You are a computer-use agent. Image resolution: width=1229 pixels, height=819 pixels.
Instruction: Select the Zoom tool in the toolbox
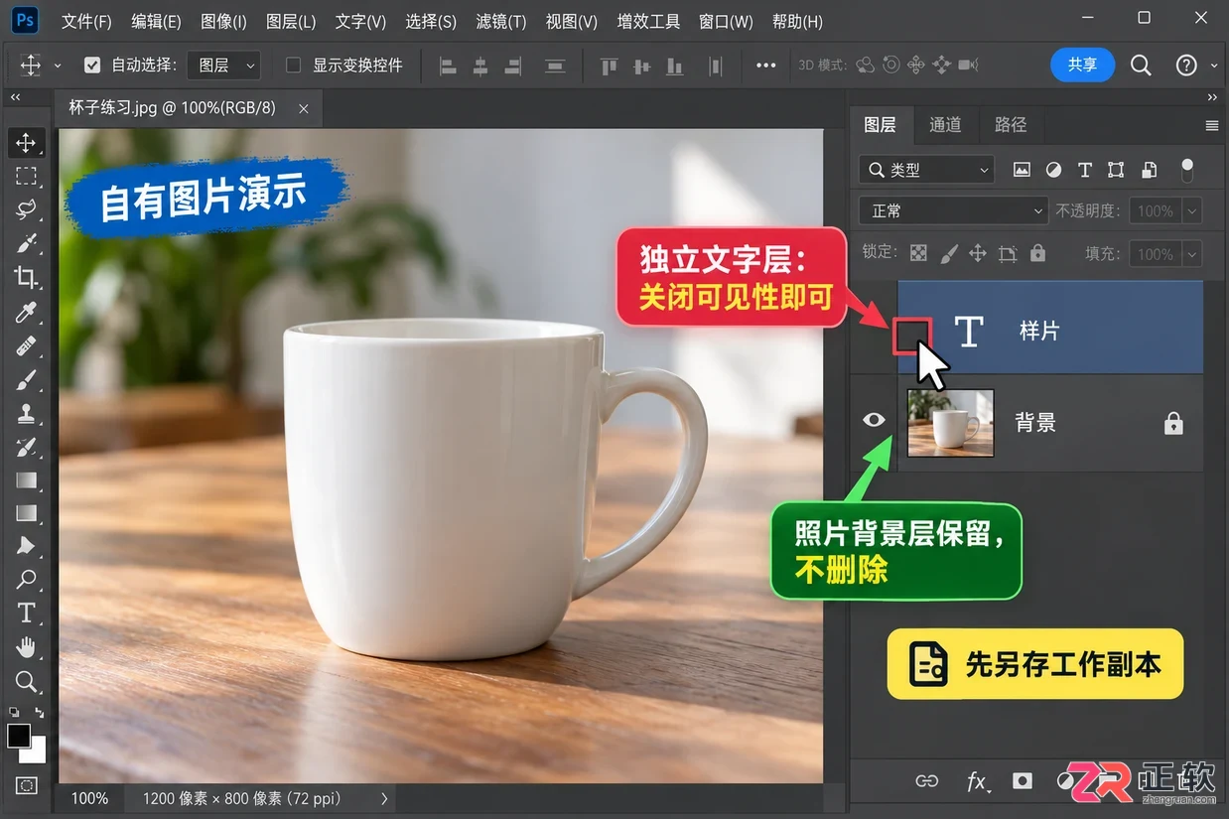(x=26, y=681)
